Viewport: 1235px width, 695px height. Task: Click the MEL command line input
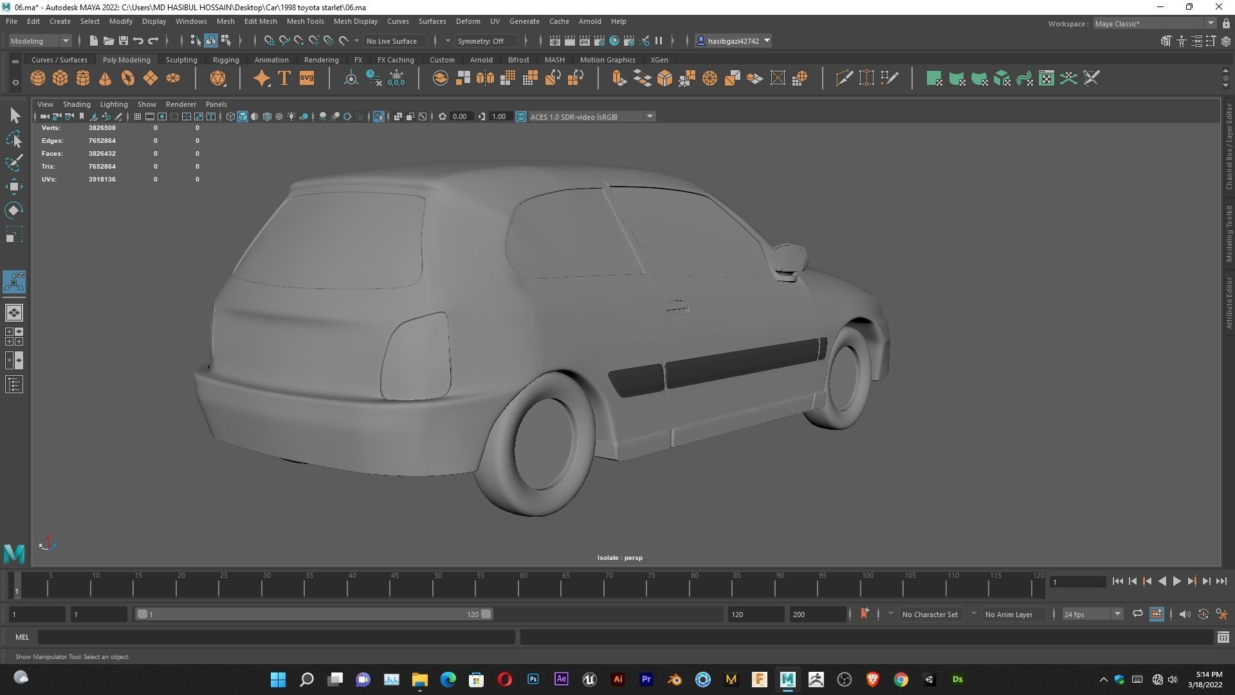click(x=277, y=637)
